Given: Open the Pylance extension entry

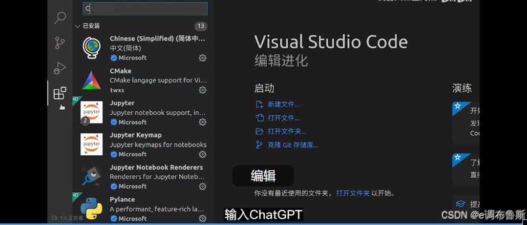Looking at the screenshot, I should 143,209.
